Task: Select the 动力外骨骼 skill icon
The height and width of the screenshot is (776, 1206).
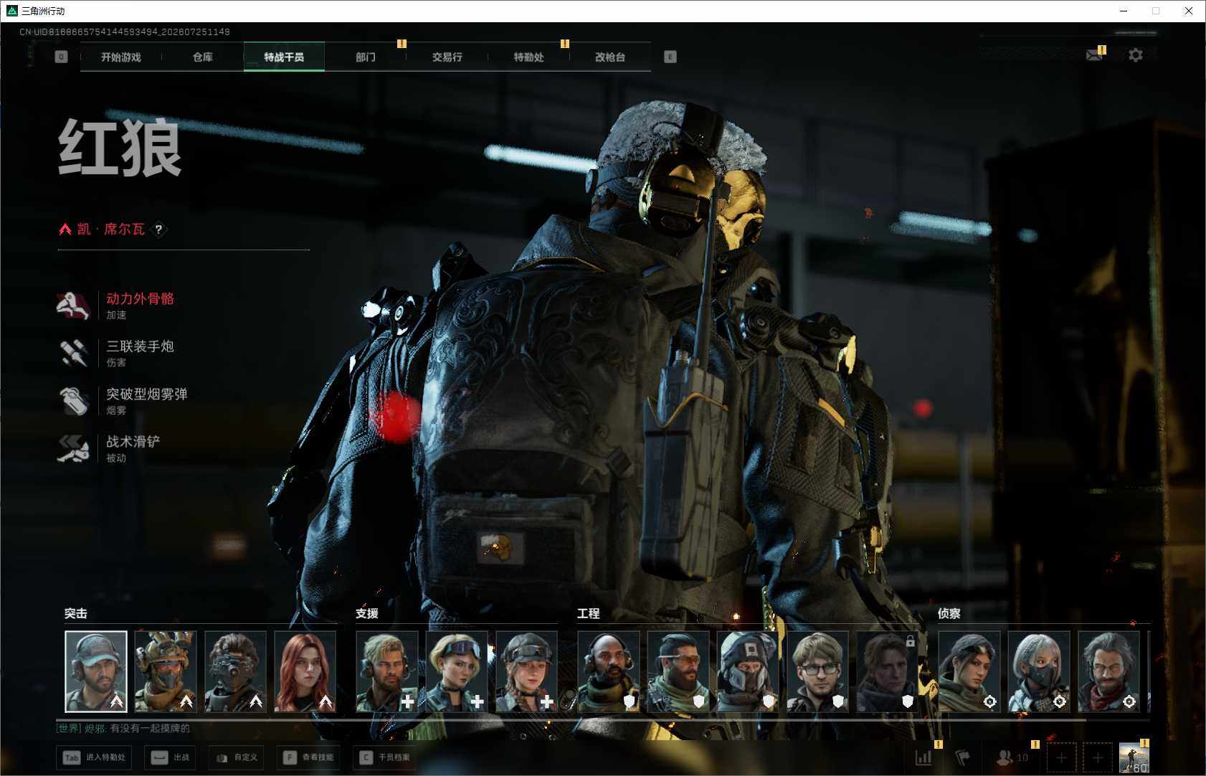Action: (x=73, y=306)
